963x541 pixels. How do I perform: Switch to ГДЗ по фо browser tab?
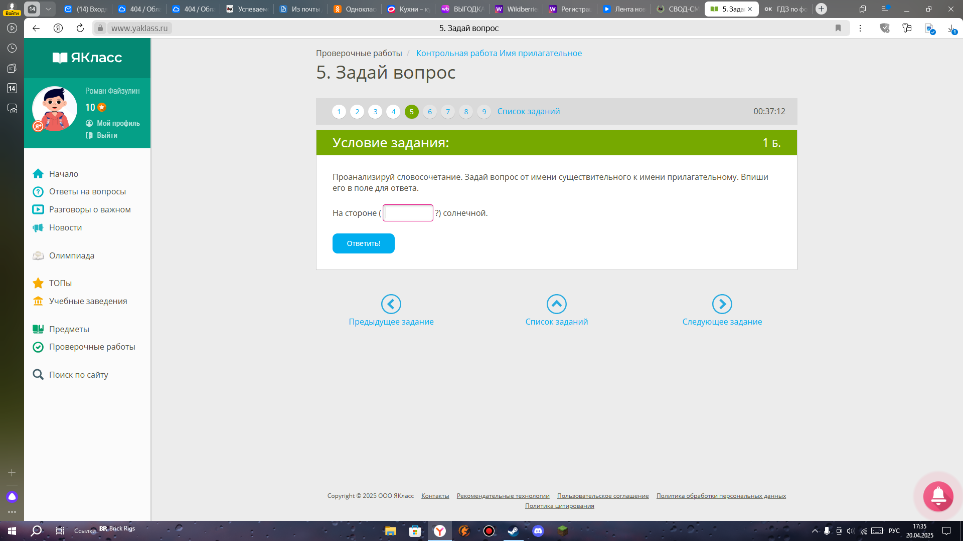[785, 9]
